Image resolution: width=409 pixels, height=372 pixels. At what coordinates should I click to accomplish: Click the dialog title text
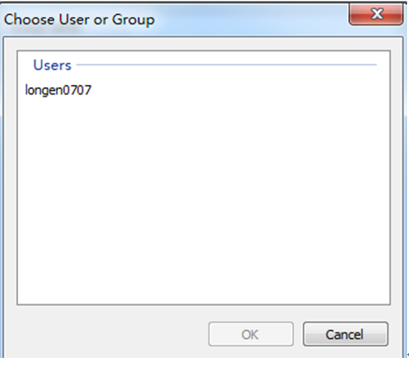(80, 20)
